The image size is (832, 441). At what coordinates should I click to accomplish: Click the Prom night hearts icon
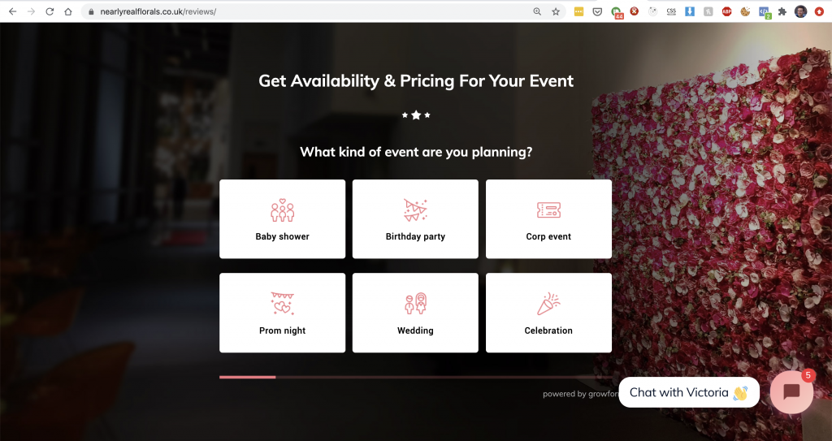click(x=282, y=304)
